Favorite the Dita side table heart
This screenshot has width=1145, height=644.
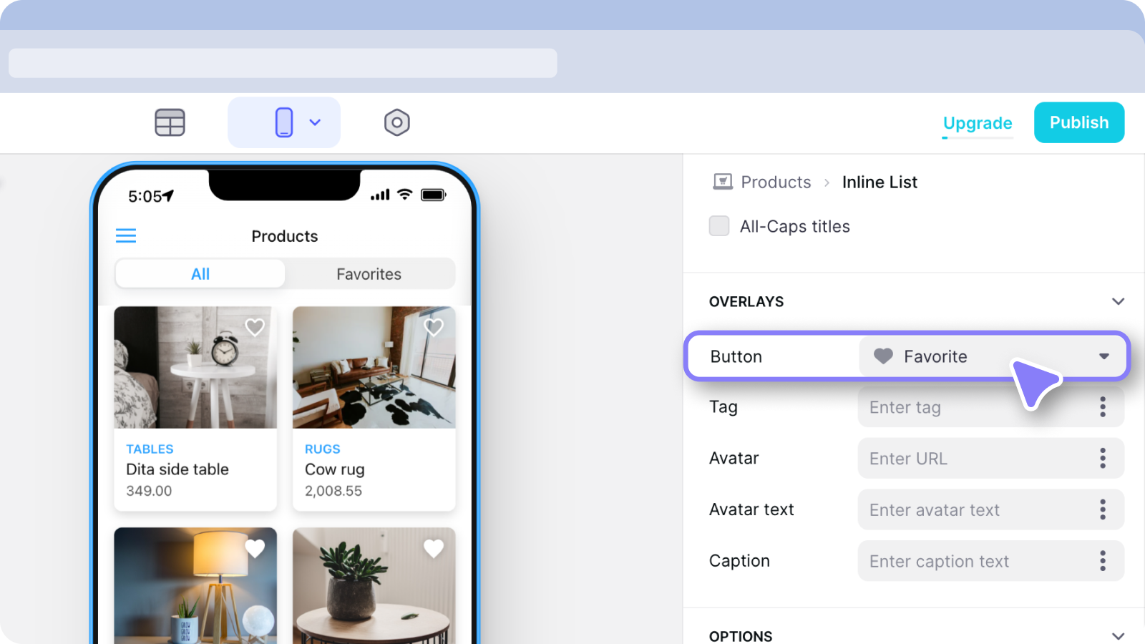(255, 327)
